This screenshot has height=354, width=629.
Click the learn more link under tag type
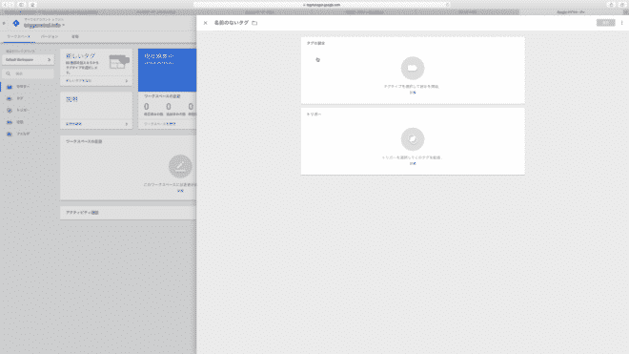click(413, 93)
